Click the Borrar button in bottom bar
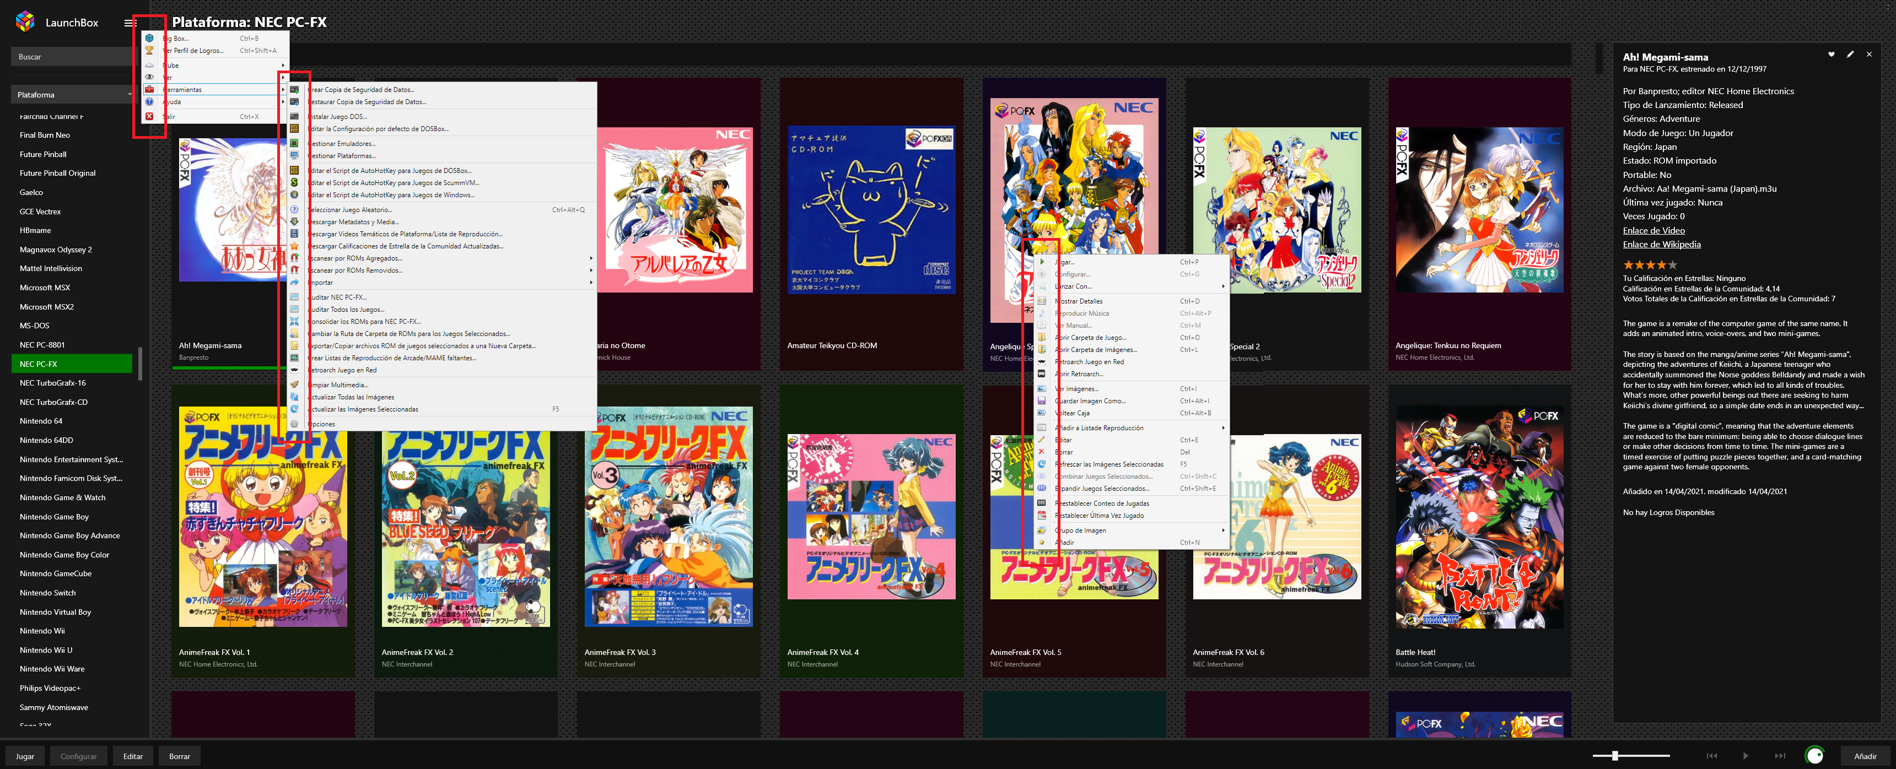 coord(180,756)
